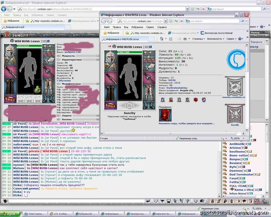Collapse the Модификаторы section
271x217 pixels.
58,84
